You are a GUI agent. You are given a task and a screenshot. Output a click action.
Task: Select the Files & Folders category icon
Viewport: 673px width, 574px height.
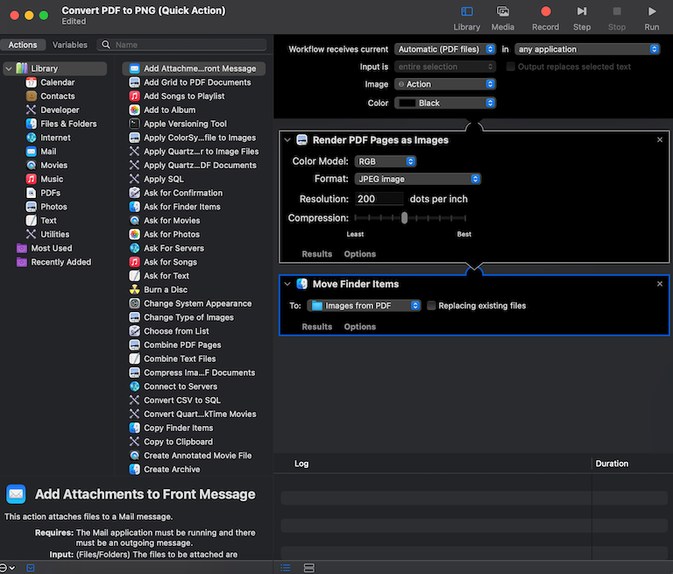point(32,124)
